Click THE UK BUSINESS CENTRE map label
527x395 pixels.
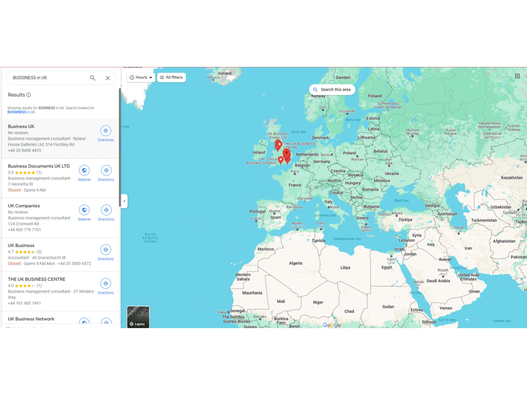[299, 145]
